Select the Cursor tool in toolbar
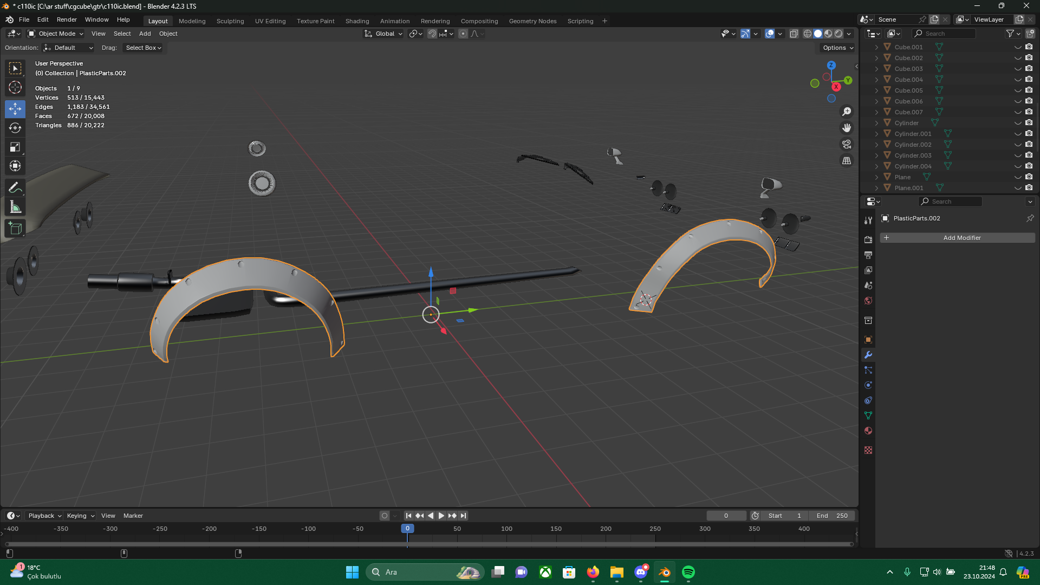1040x585 pixels. tap(15, 87)
